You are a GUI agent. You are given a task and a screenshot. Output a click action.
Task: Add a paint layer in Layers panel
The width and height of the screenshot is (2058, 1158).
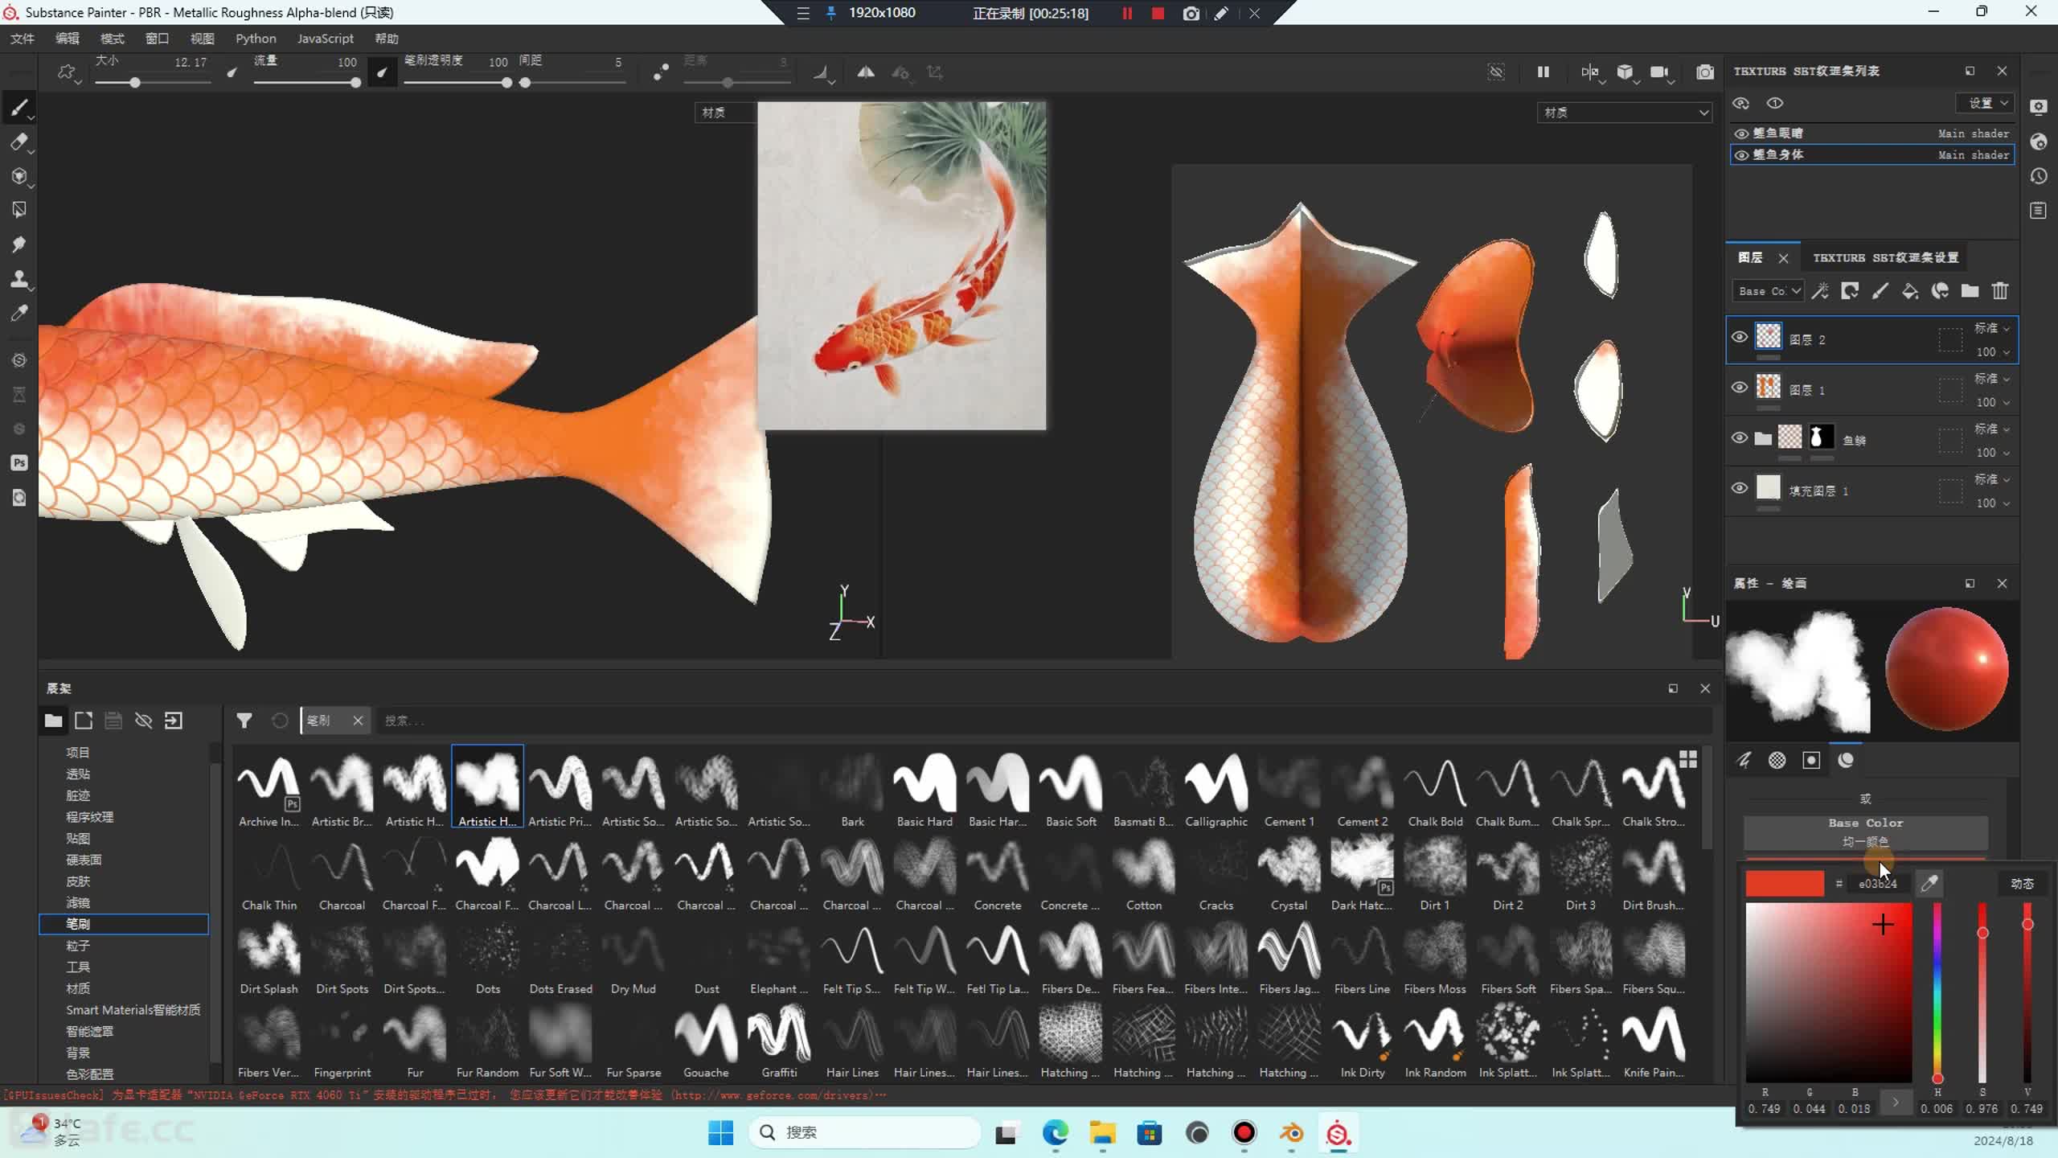pos(1880,291)
